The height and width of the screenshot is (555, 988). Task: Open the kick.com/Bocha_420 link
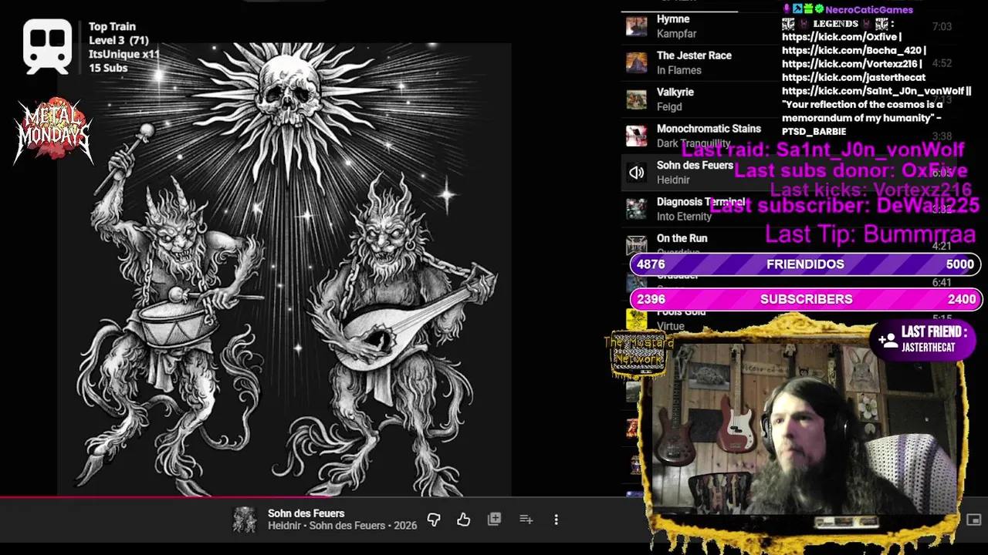click(852, 51)
